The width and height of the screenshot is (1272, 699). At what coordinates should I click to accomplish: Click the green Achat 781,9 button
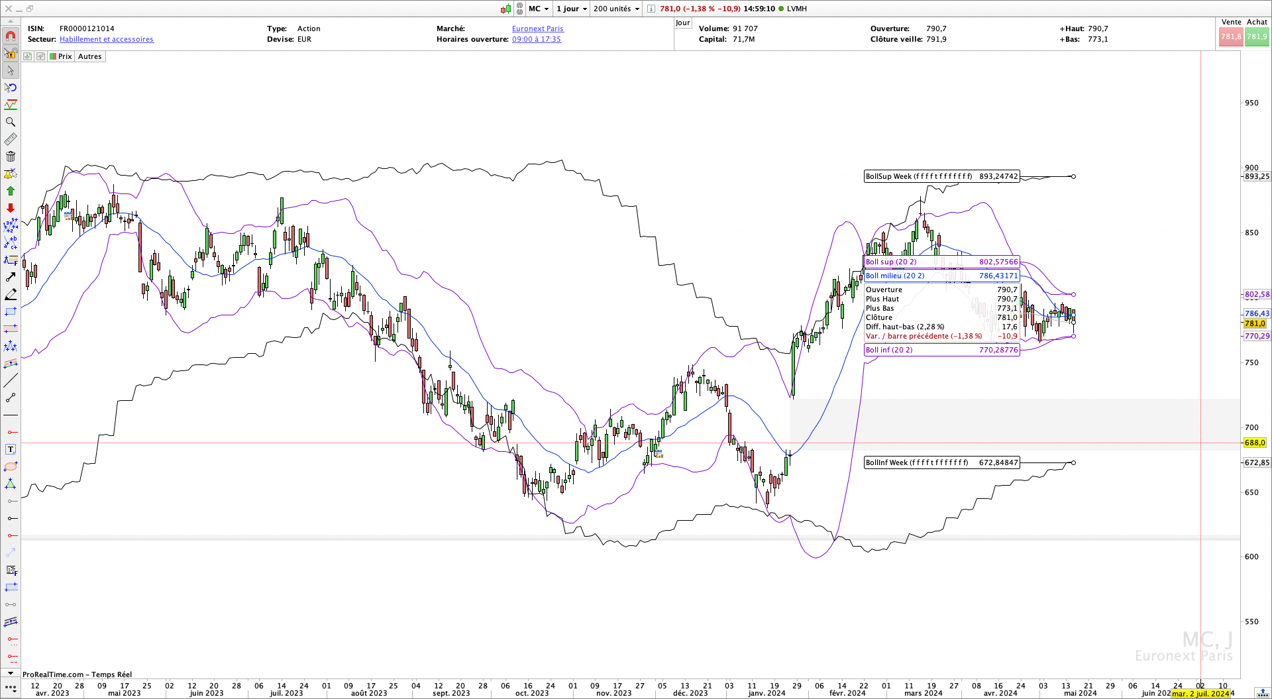click(1257, 36)
